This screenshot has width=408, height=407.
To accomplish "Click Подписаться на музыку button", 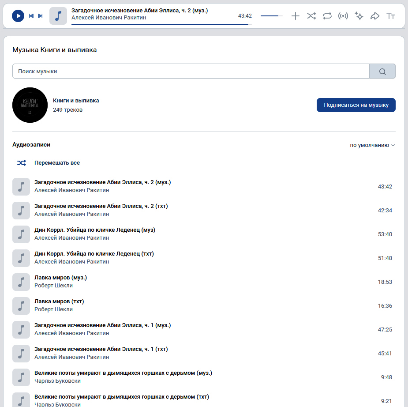I will pyautogui.click(x=356, y=105).
